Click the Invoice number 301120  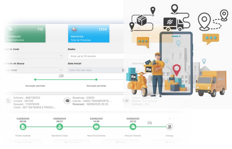(29, 101)
